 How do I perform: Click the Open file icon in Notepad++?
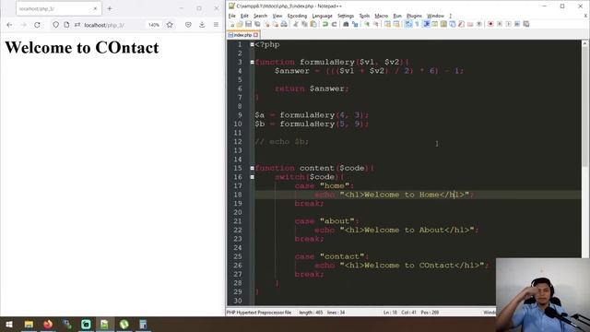tap(240, 24)
